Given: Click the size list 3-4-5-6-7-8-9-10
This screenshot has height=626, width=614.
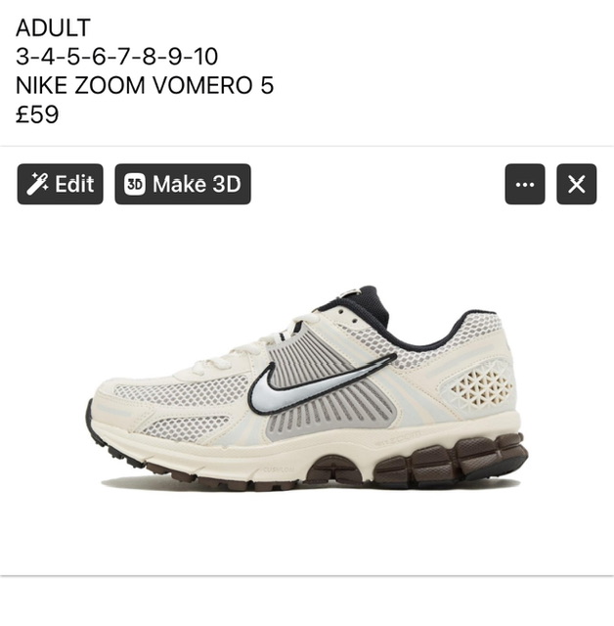Looking at the screenshot, I should (117, 57).
